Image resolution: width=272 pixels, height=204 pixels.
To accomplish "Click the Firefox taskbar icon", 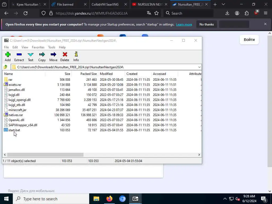I will coord(109,199).
